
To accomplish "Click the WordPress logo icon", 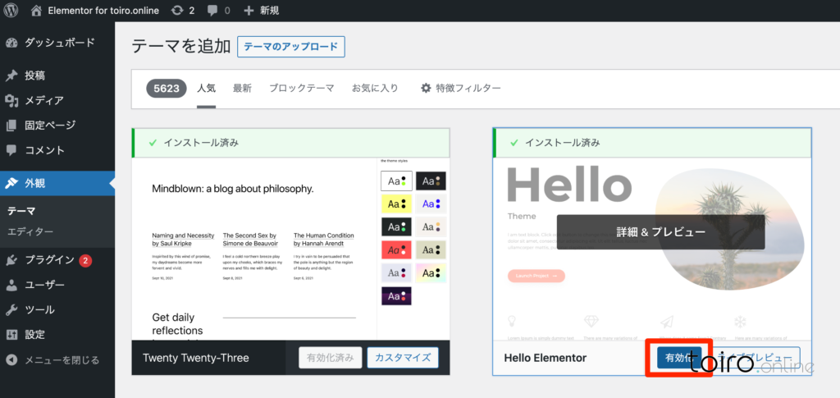I will pos(11,11).
